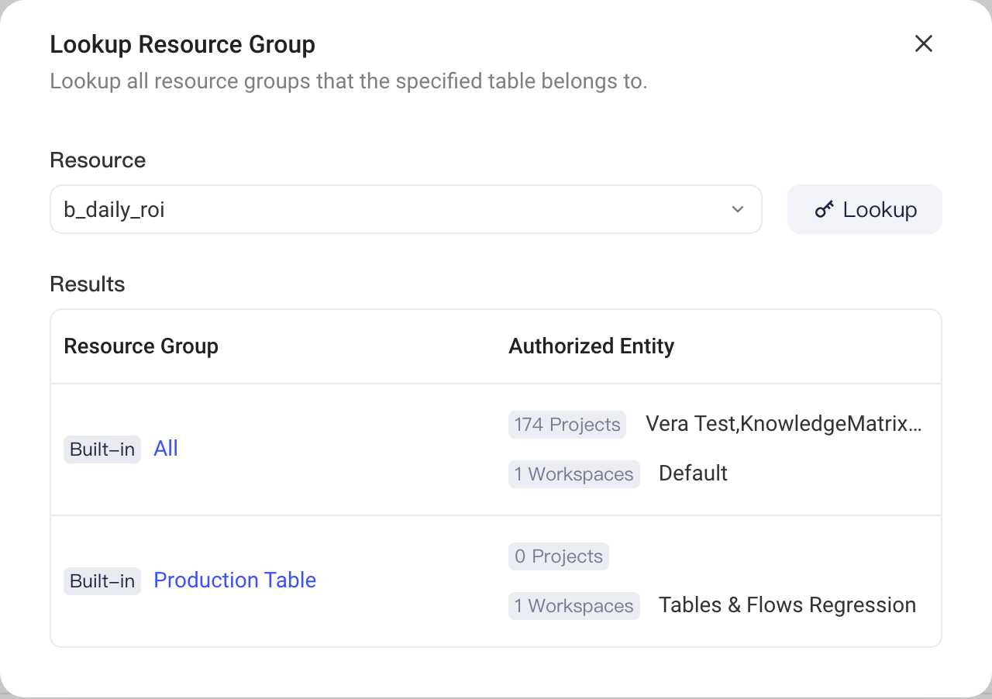The height and width of the screenshot is (699, 992).
Task: Click the Resource field label
Action: point(98,160)
